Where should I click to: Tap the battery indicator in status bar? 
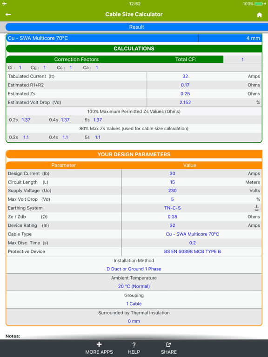coord(258,4)
